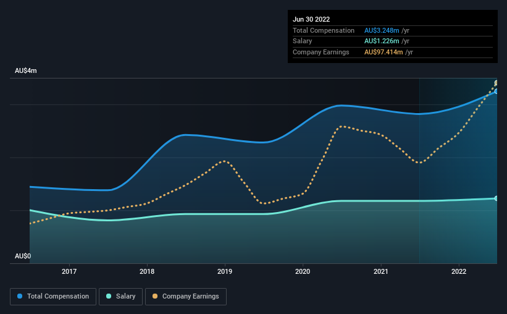Click the AU$97.414m company earnings value
Screen dimensions: 507x314
(x=383, y=52)
